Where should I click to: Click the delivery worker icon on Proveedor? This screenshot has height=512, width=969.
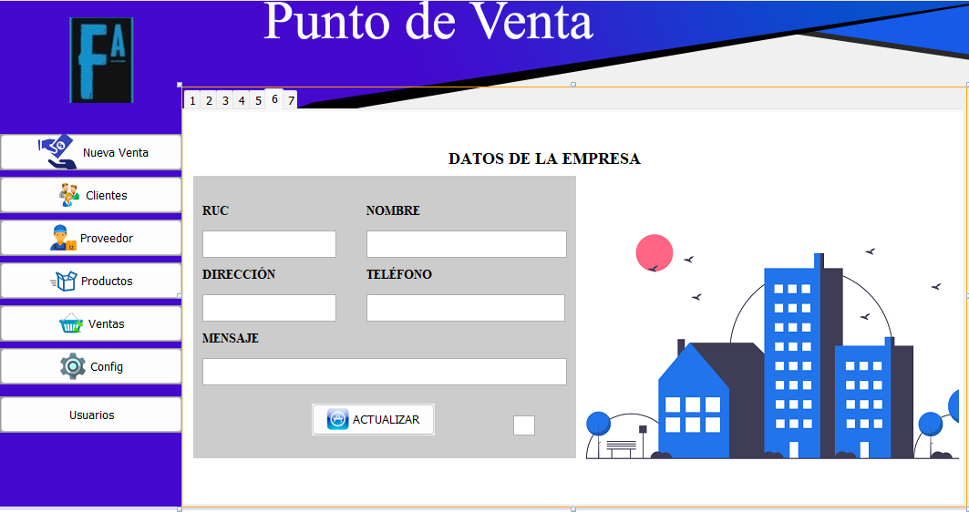(63, 238)
